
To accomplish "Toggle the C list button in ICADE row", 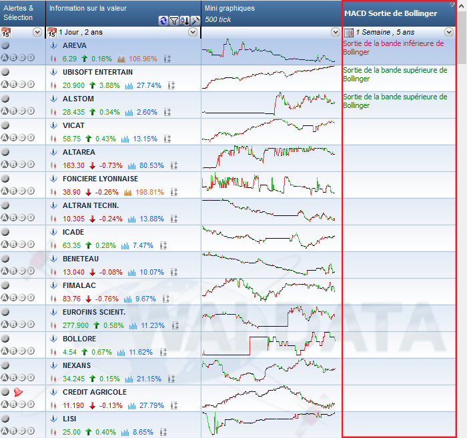I will click(x=22, y=244).
